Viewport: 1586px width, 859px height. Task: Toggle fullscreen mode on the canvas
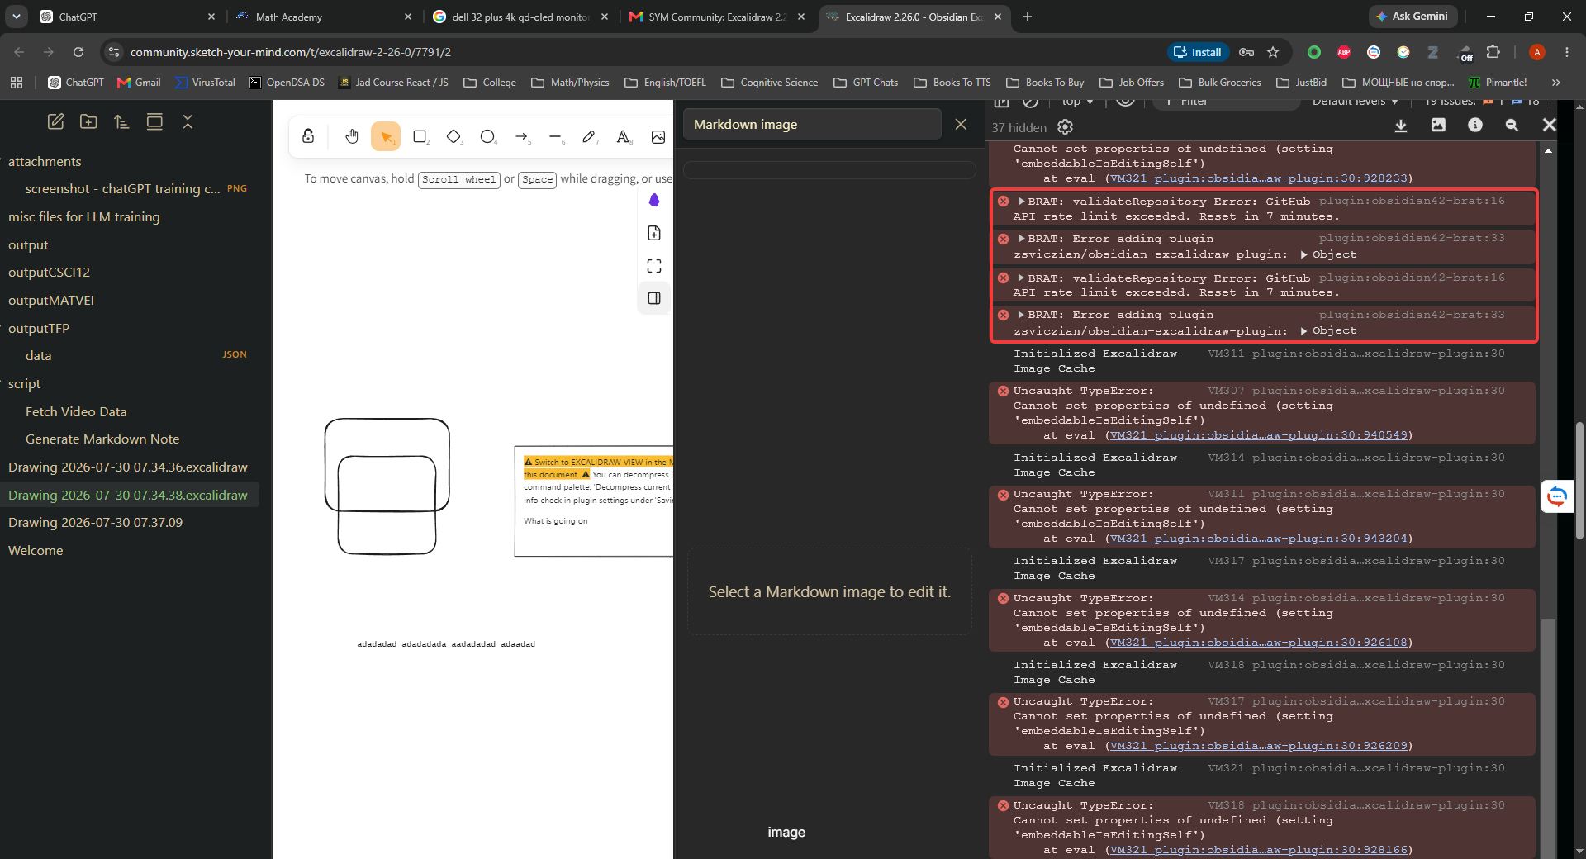[x=654, y=266]
